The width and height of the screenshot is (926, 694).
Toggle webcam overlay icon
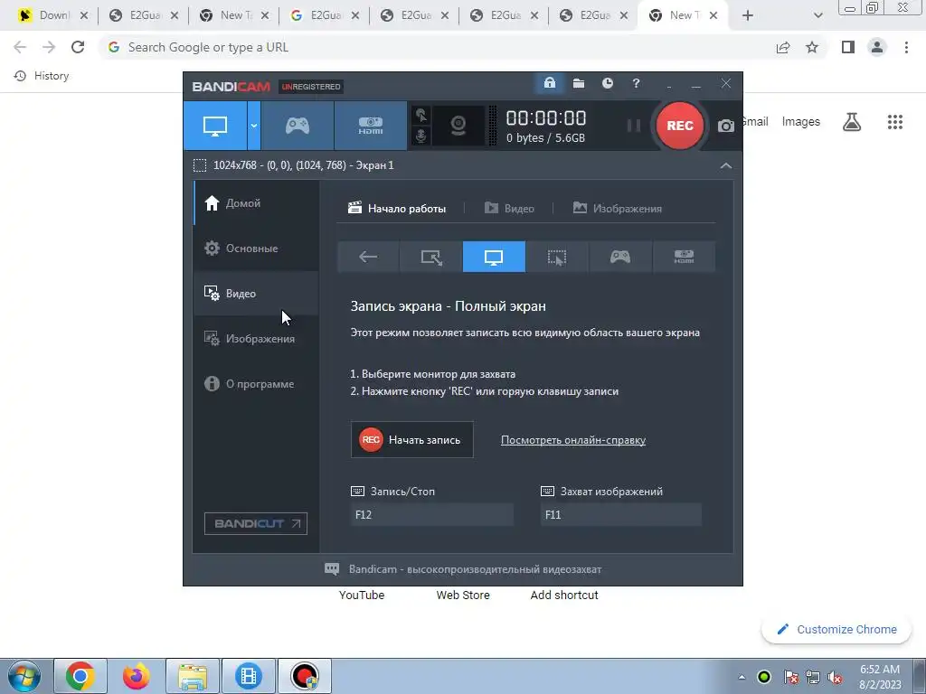[458, 126]
